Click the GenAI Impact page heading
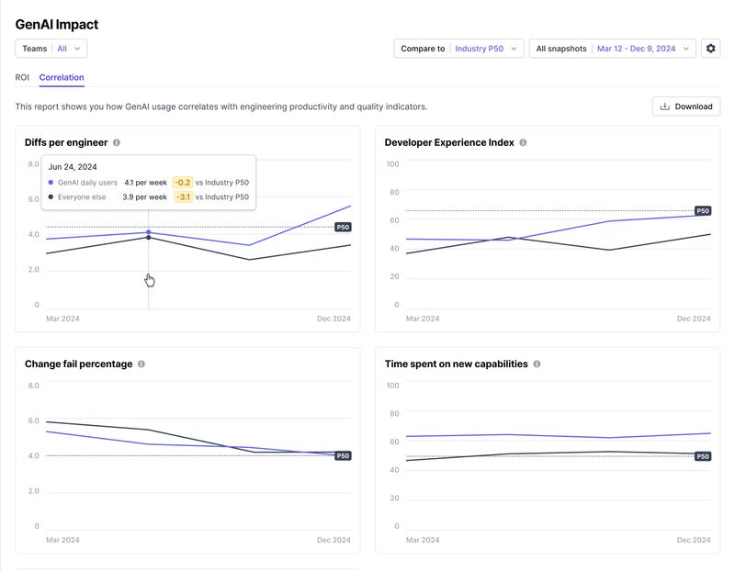The image size is (735, 571). tap(57, 25)
